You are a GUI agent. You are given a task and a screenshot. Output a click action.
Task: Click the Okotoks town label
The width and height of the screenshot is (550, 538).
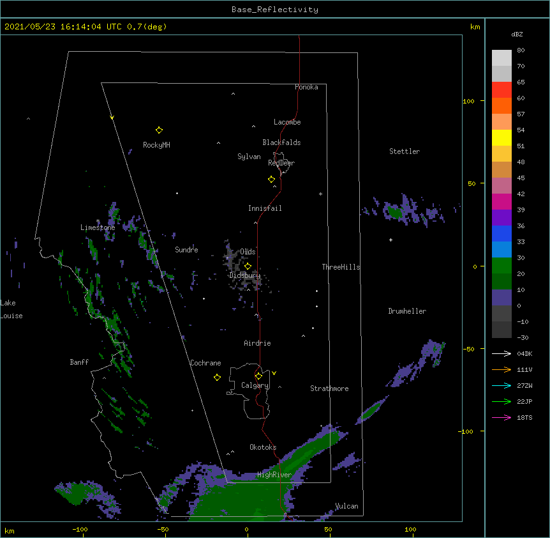[263, 447]
